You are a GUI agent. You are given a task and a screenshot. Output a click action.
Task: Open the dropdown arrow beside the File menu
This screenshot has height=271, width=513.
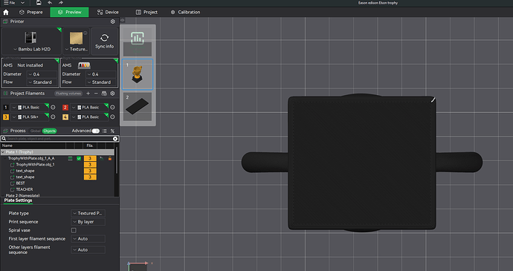pyautogui.click(x=22, y=3)
